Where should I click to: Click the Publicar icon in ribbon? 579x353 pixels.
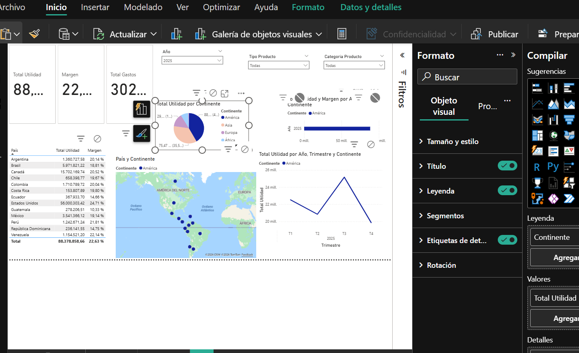tap(476, 34)
